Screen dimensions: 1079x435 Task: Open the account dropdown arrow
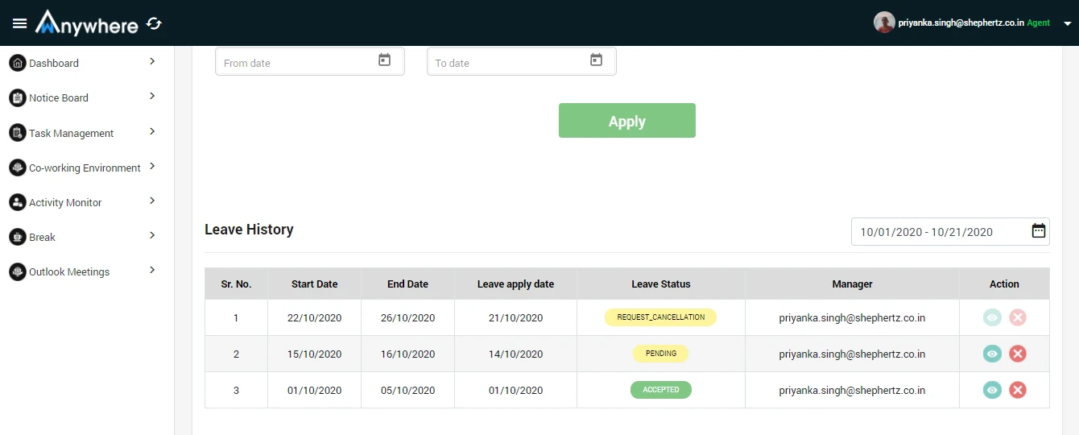(x=1067, y=23)
